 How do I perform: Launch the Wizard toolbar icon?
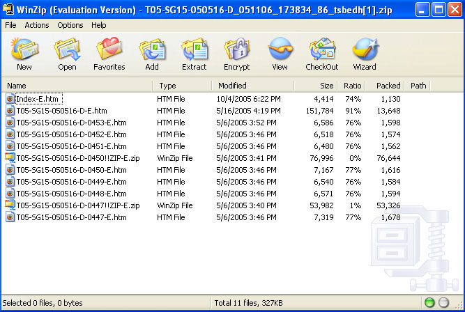pos(365,49)
